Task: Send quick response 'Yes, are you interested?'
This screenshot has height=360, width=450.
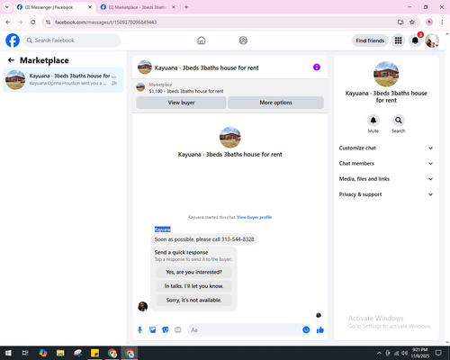Action: tap(193, 272)
